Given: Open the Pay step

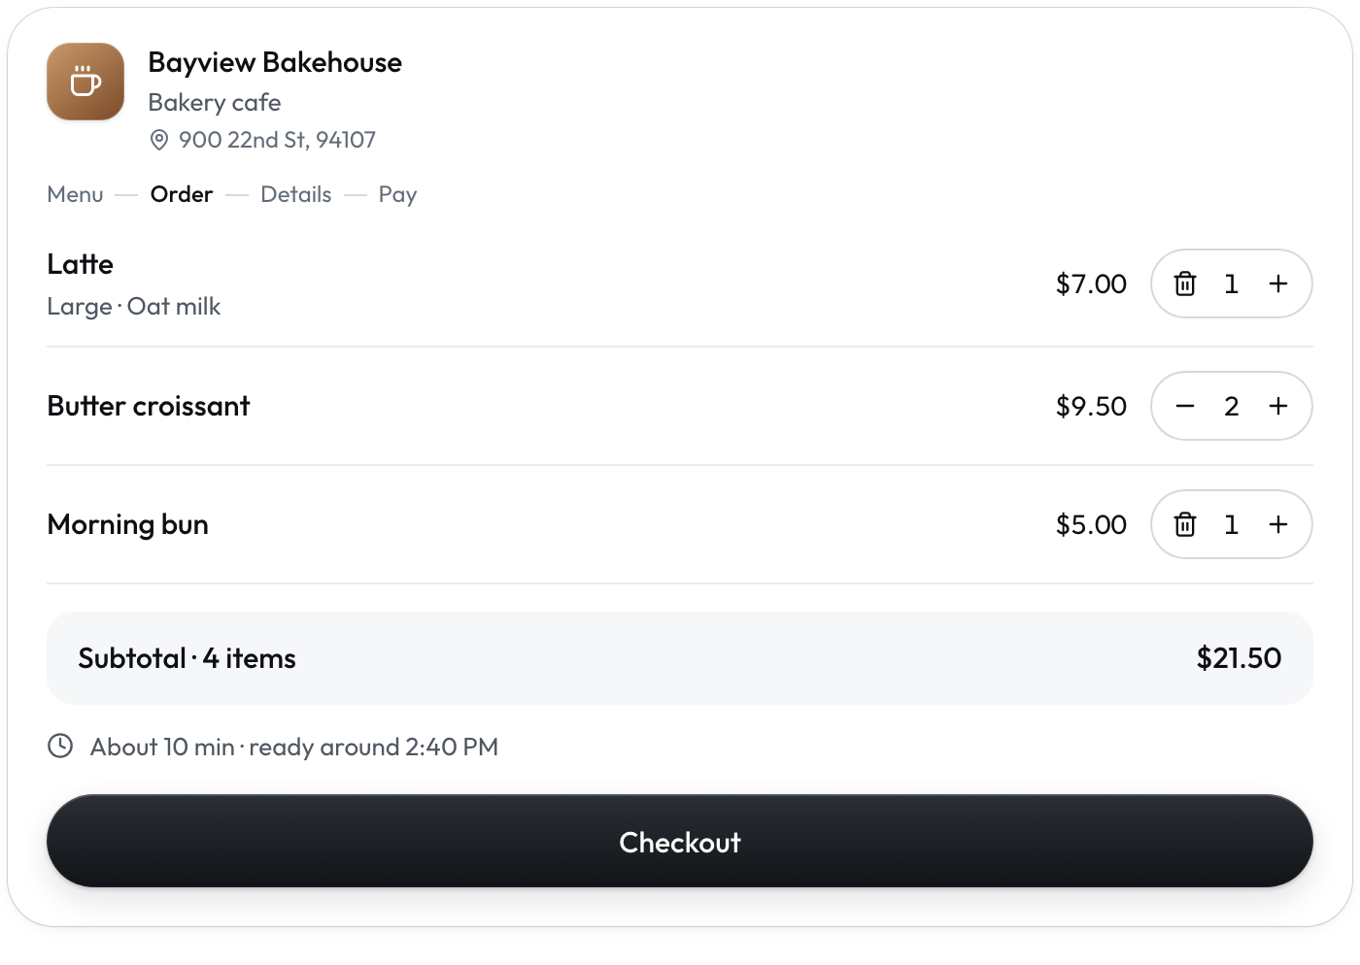Looking at the screenshot, I should (397, 195).
